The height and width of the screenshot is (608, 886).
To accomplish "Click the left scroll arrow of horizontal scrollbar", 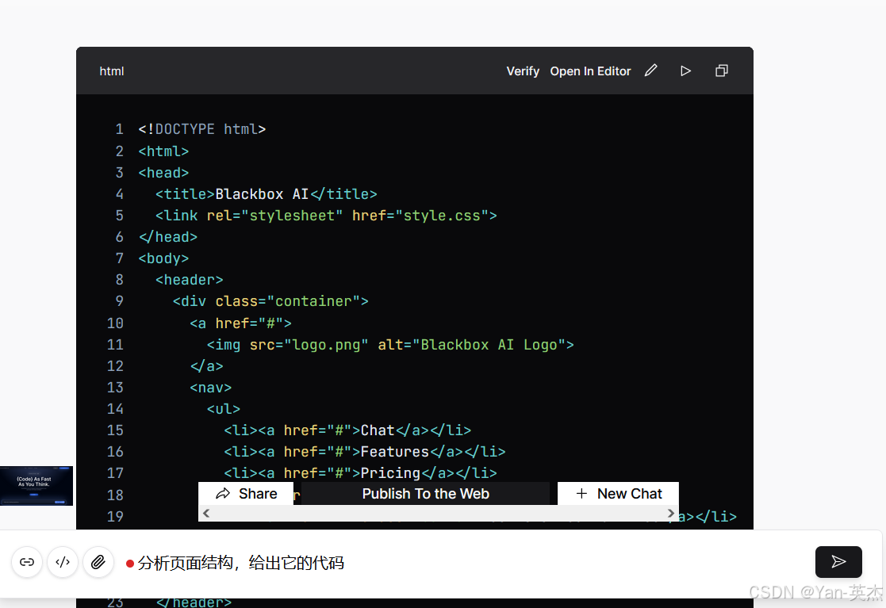I will [206, 513].
